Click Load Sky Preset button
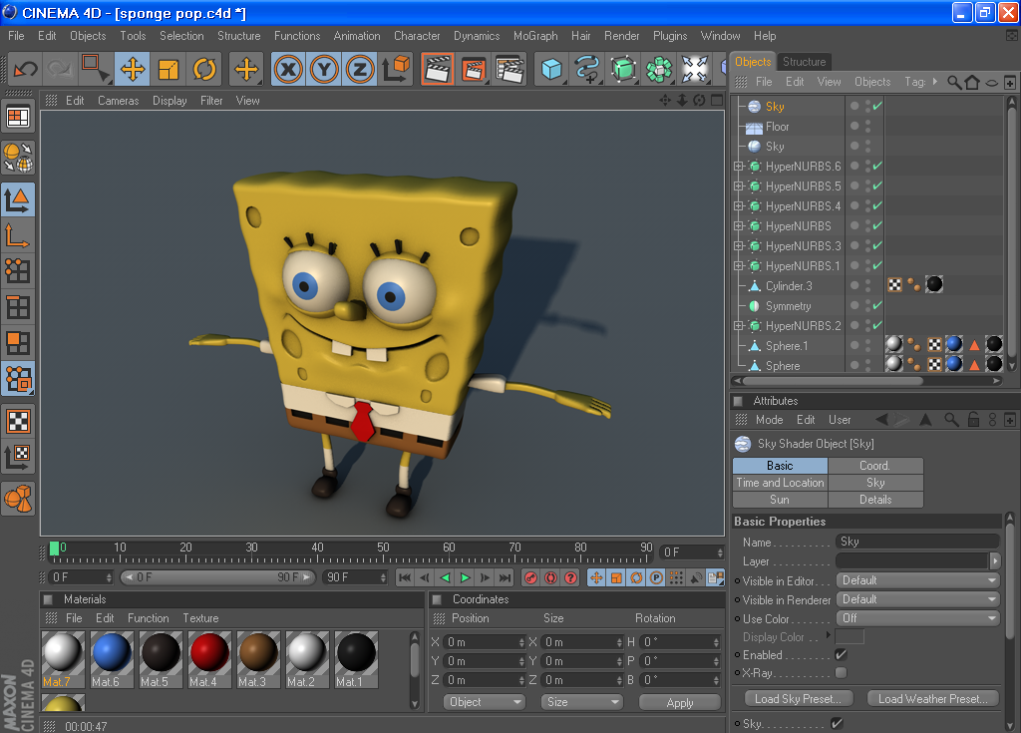The image size is (1021, 733). tap(798, 698)
